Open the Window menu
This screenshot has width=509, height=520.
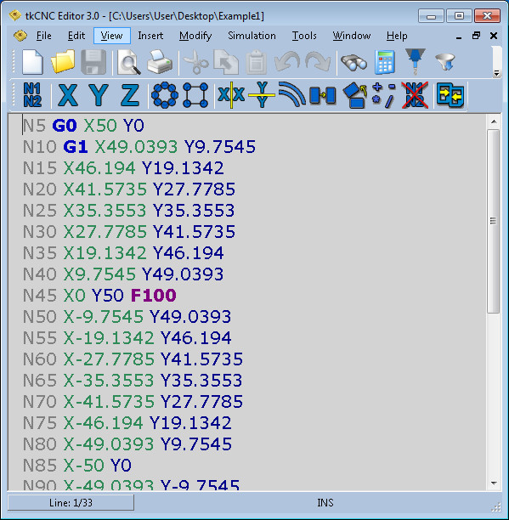pos(352,36)
